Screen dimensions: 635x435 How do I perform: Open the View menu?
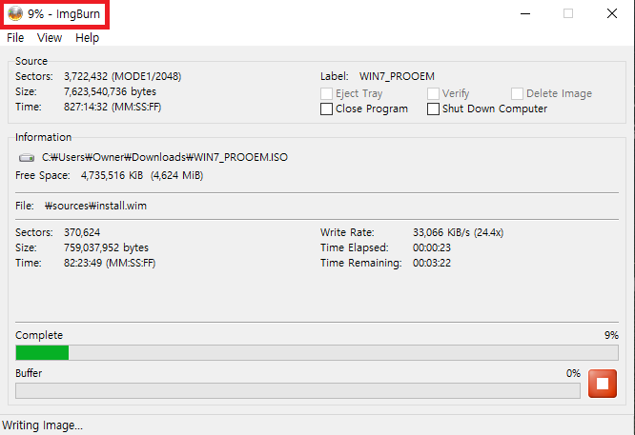coord(50,37)
